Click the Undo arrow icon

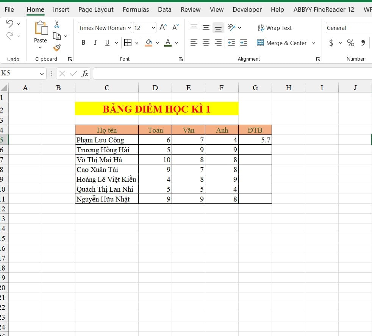10,23
